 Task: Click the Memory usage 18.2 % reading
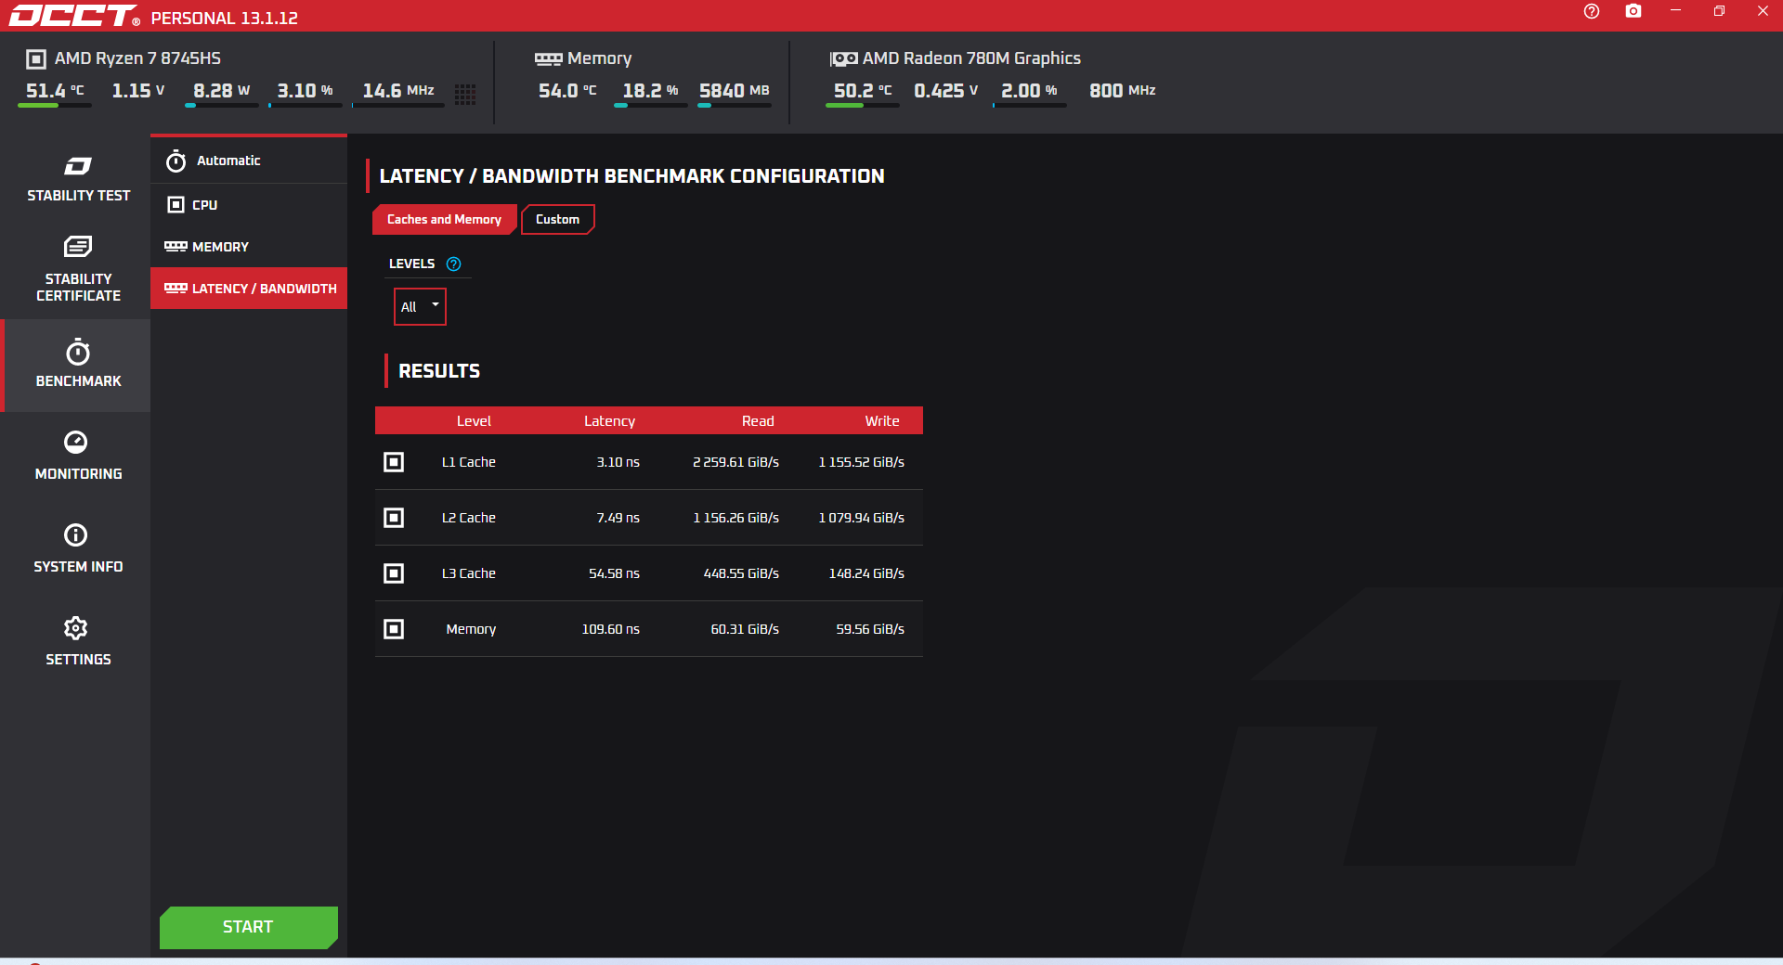651,91
